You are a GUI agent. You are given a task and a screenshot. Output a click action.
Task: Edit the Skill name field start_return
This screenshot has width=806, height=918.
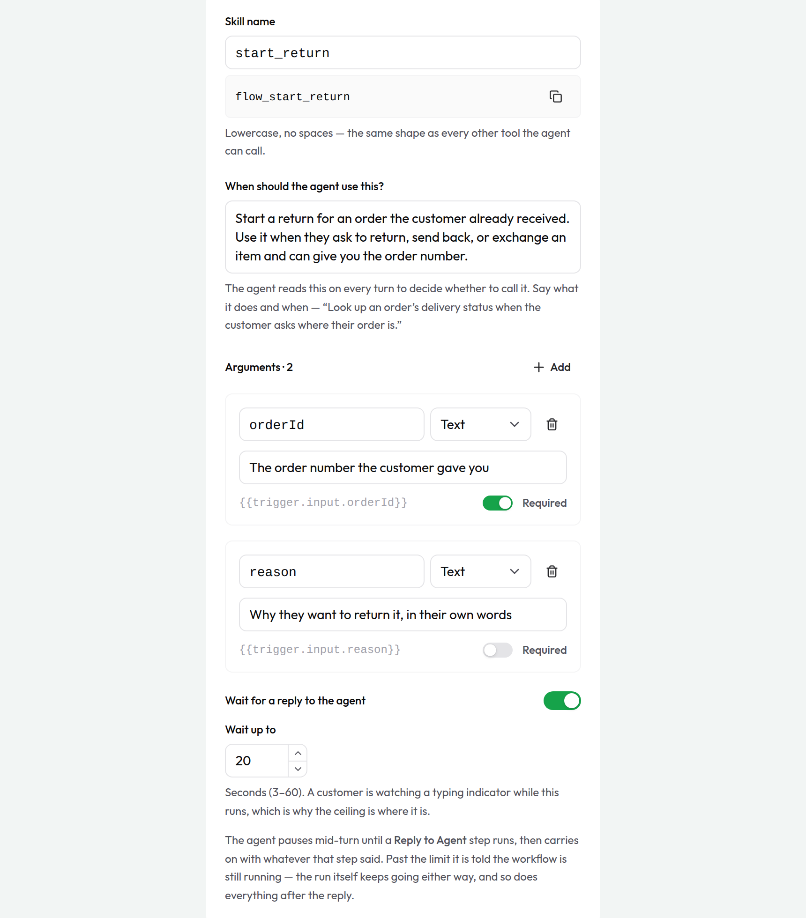(403, 52)
